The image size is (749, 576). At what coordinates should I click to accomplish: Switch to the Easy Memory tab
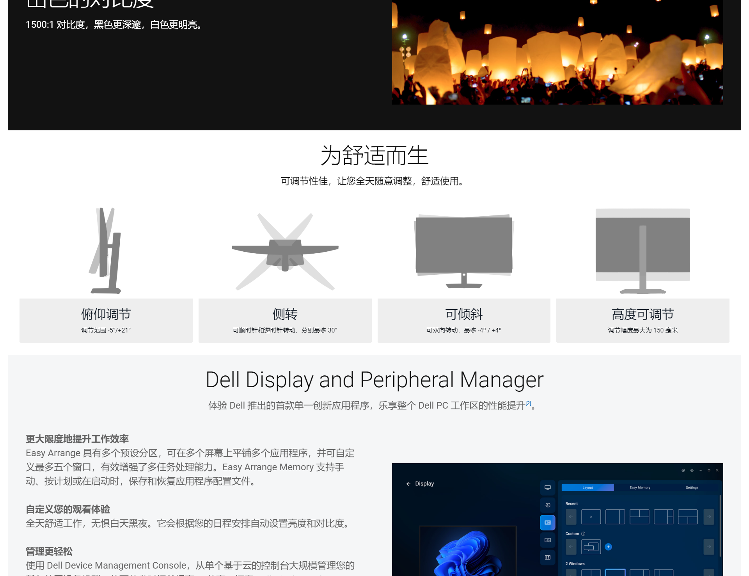click(x=640, y=488)
